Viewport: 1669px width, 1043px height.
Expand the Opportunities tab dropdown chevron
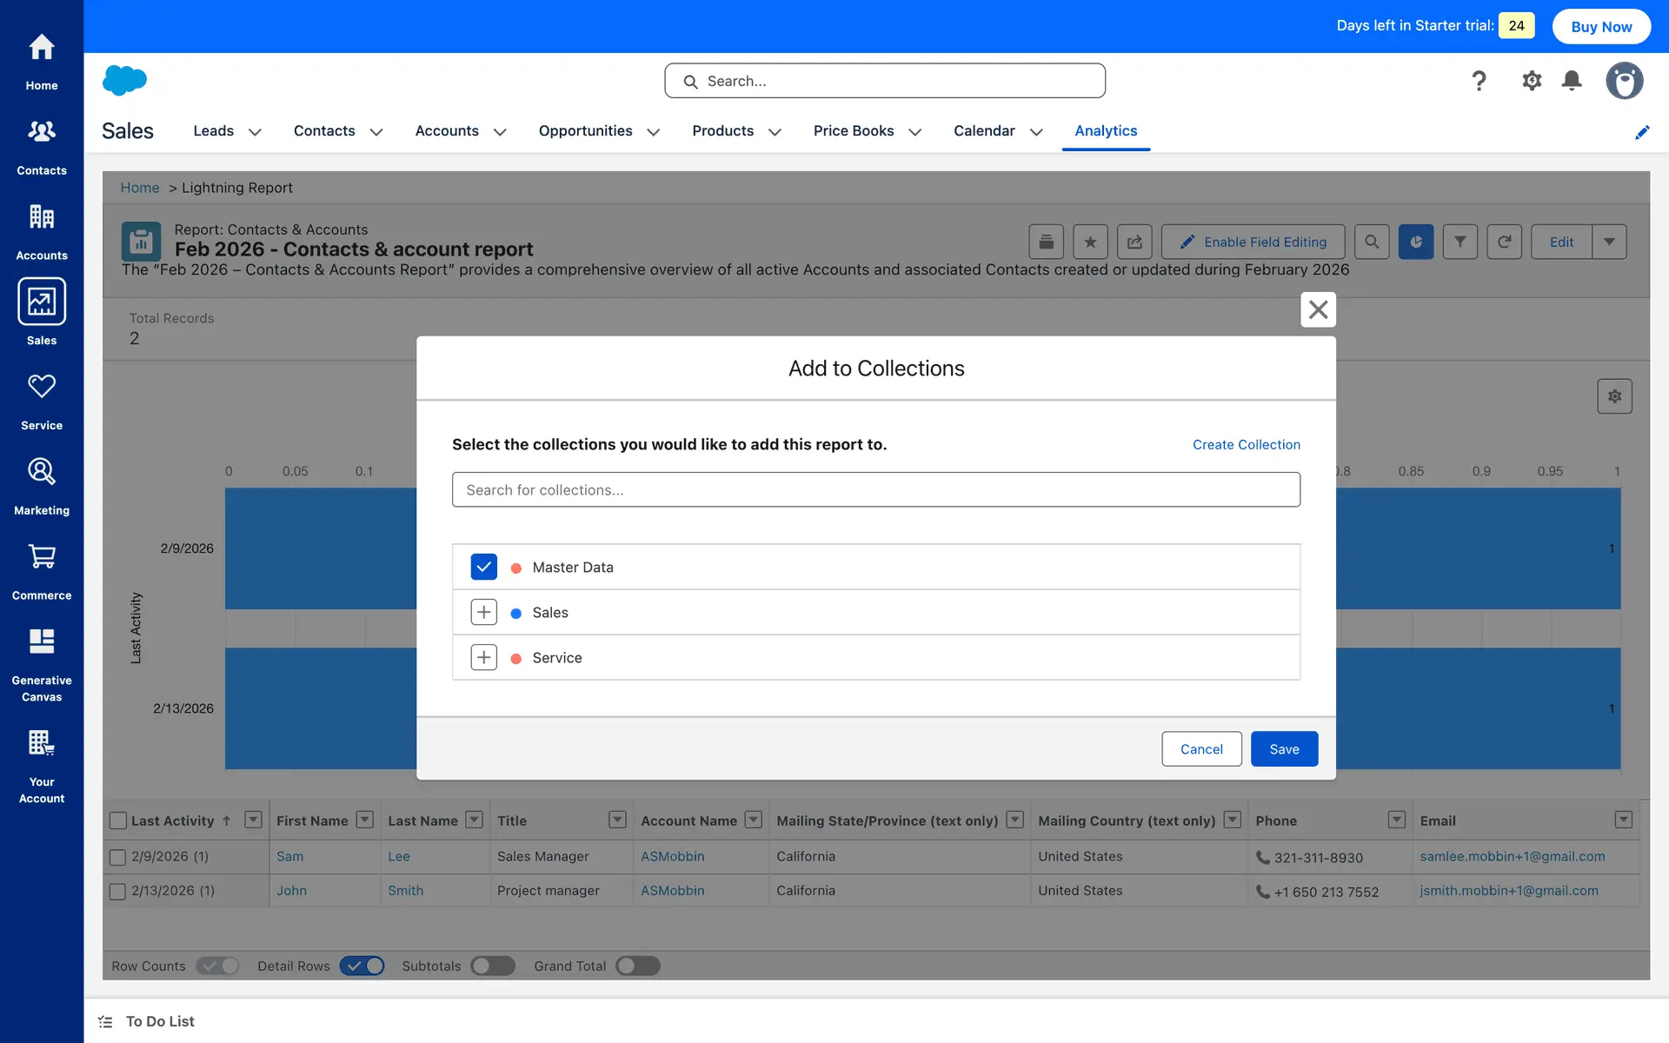coord(654,132)
